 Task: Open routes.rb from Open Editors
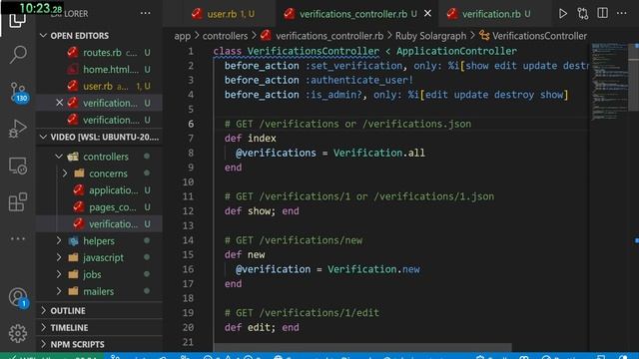[x=100, y=53]
